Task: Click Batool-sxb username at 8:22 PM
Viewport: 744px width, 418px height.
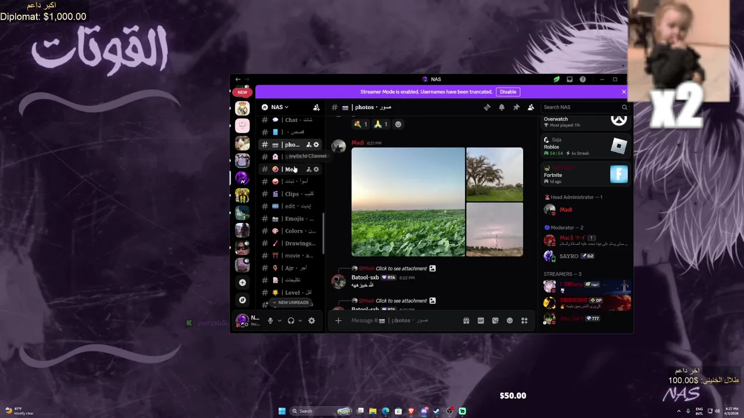Action: pos(365,278)
